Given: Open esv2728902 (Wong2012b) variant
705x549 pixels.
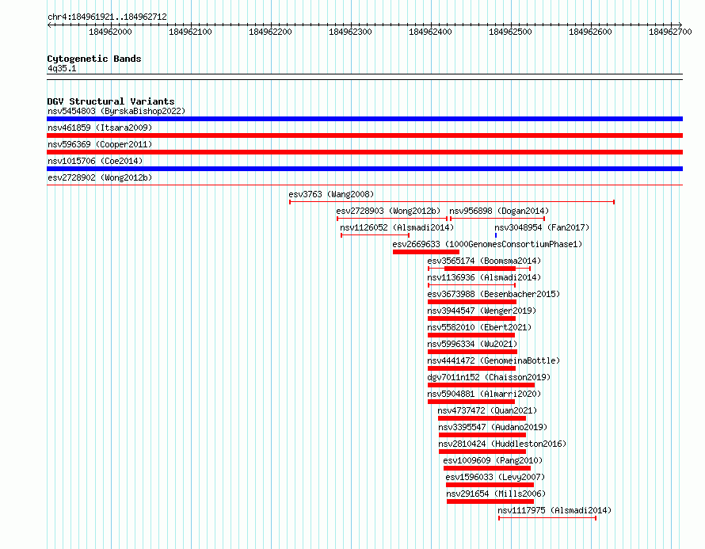Looking at the screenshot, I should tap(100, 177).
